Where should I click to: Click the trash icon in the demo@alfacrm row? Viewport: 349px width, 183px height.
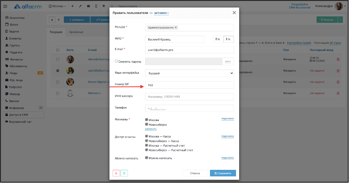(338, 59)
